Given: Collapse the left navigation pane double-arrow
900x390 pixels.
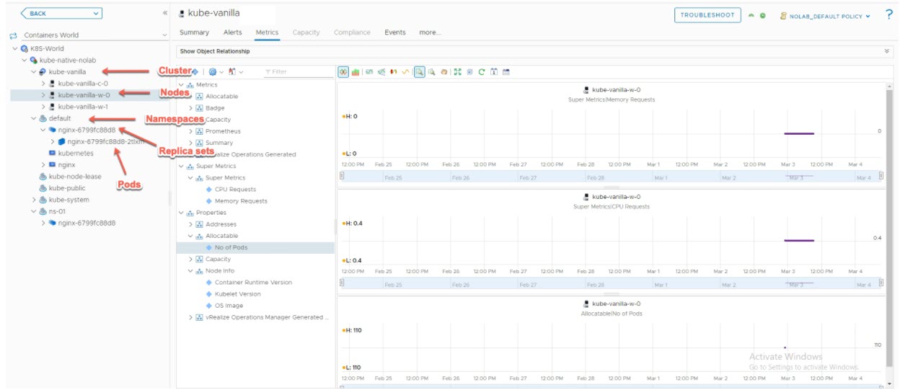Looking at the screenshot, I should (165, 14).
